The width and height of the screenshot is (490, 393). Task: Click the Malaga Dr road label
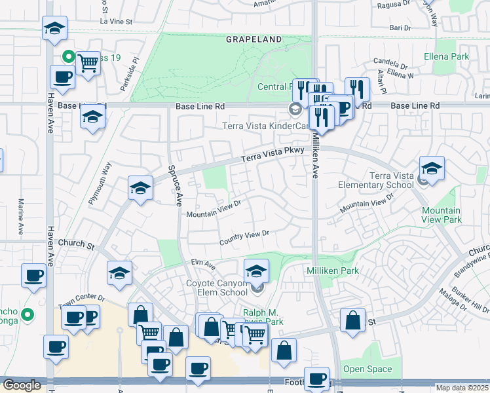(x=453, y=300)
